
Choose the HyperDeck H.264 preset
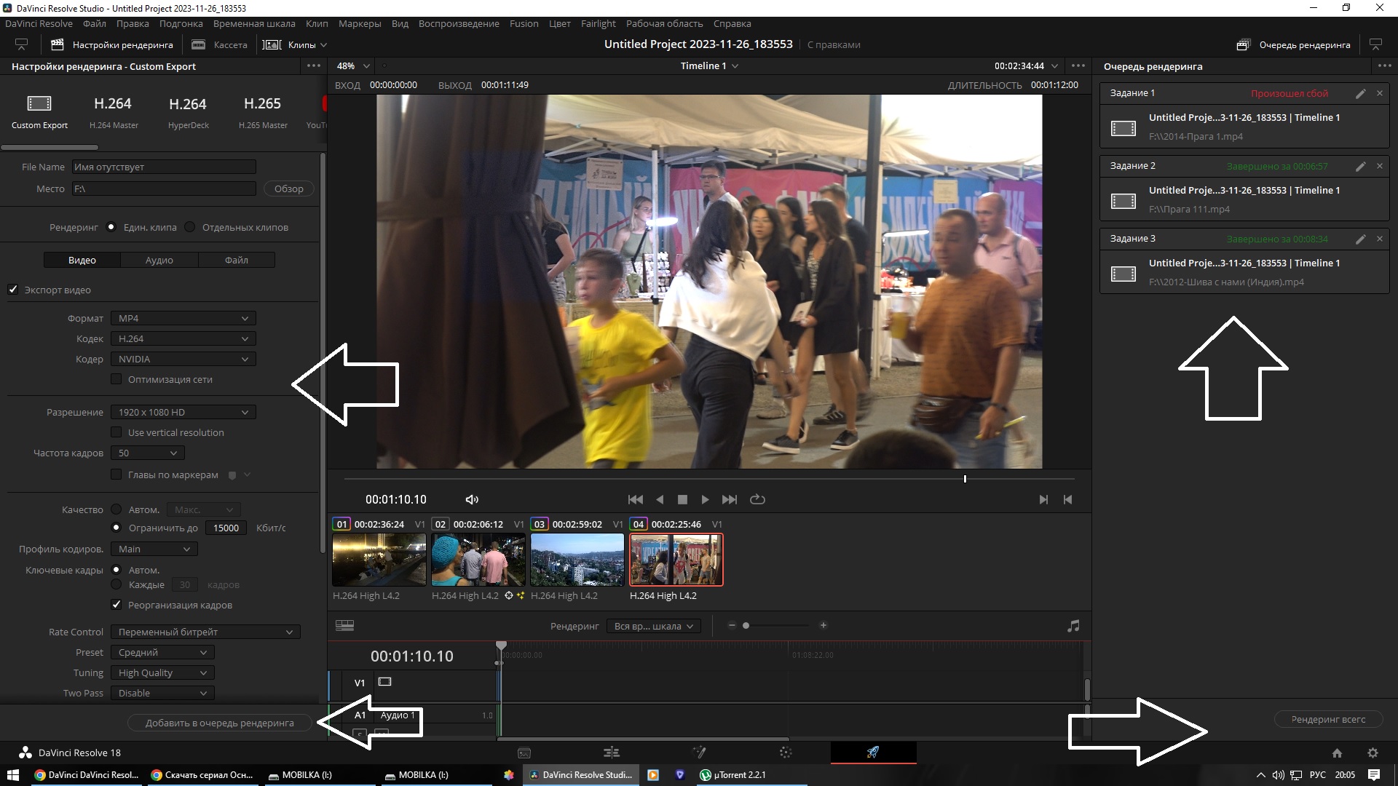click(x=188, y=111)
